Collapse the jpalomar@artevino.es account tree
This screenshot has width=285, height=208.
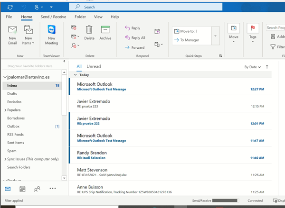4,77
